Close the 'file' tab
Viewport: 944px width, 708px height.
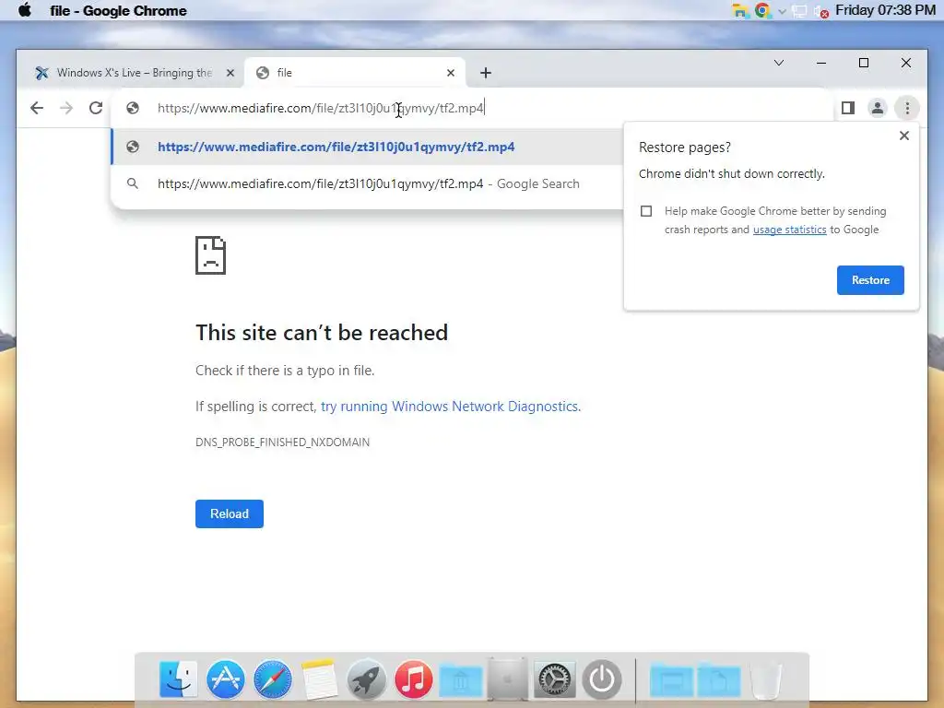coord(450,73)
